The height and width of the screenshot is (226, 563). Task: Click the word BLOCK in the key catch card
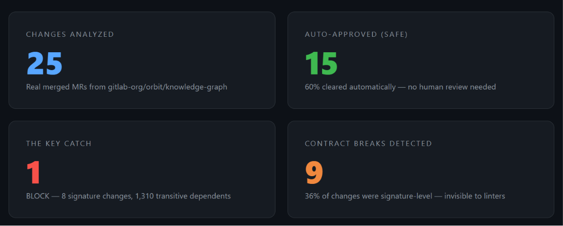38,196
